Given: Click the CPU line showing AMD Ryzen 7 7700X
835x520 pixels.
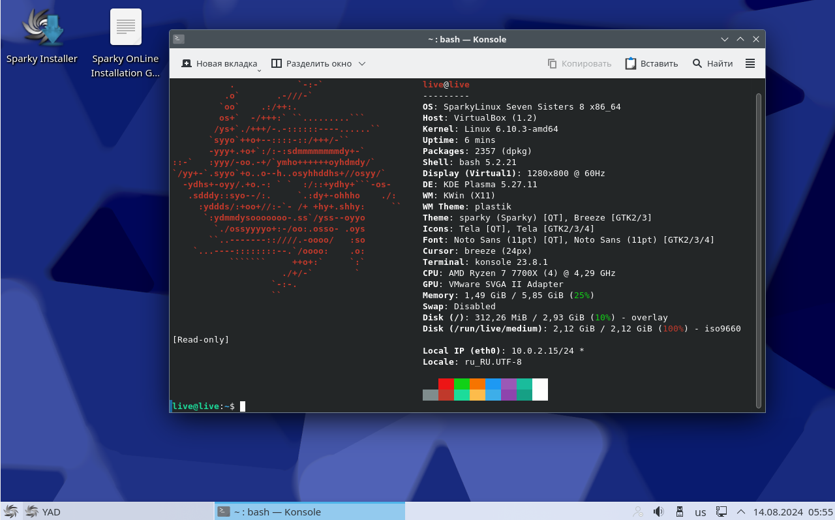Looking at the screenshot, I should coord(519,273).
